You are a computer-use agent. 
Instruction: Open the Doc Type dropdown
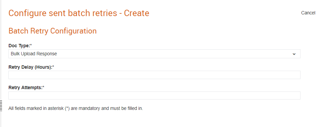tap(154, 54)
